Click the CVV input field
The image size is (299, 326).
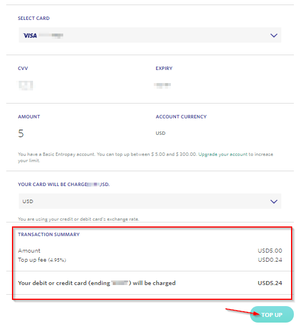[x=26, y=85]
